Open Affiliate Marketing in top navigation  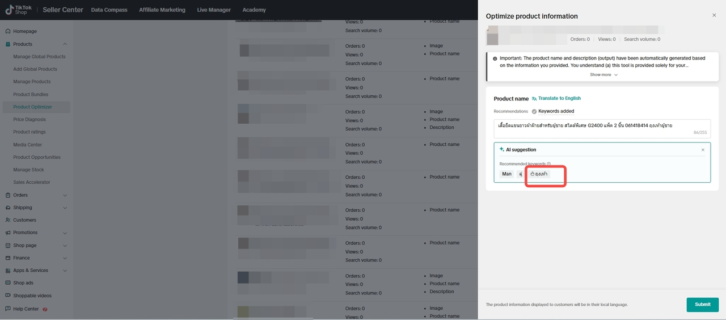click(162, 10)
